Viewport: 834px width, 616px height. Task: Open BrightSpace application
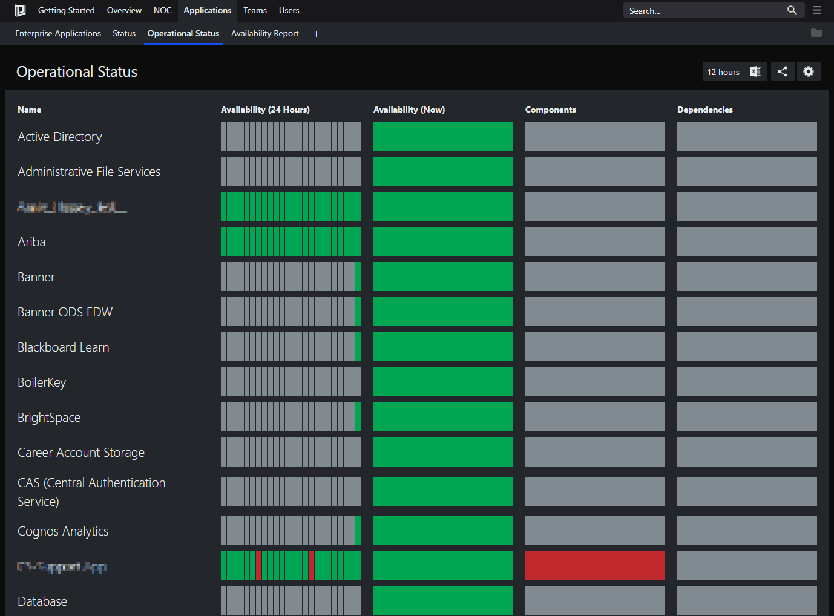(x=49, y=418)
